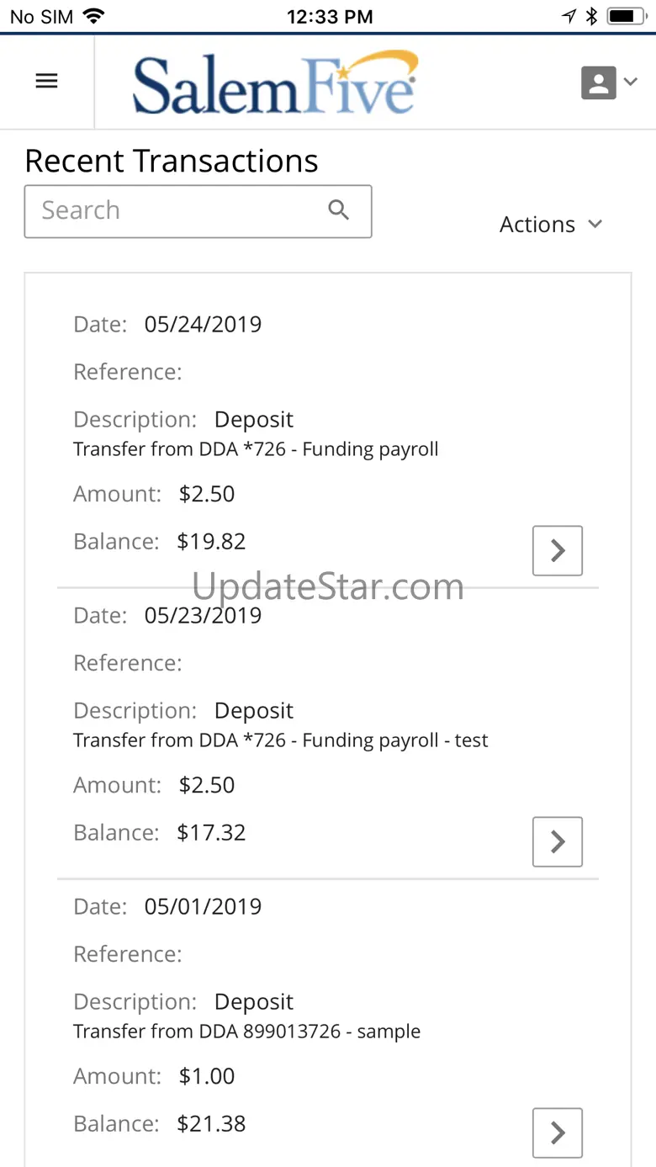The image size is (656, 1167).
Task: Select the $2.50 amount dated 05/23/2019
Action: (x=207, y=785)
